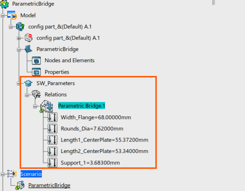Click the SW_Parameters hat icon

28,83
